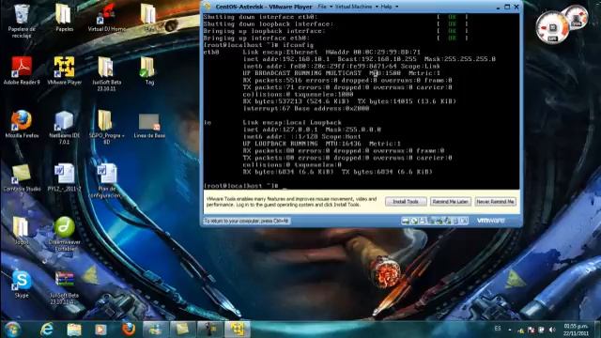Select yellow VMware Player taskbar button
This screenshot has height=338, width=601.
coord(238,330)
